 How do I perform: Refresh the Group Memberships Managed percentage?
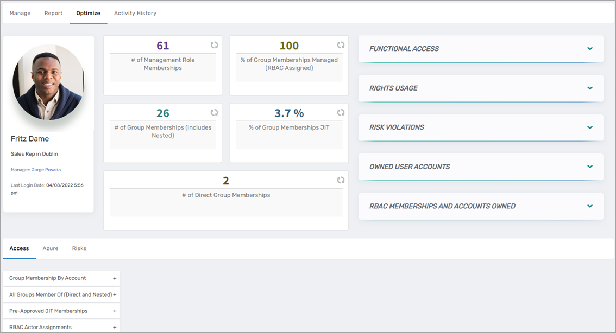click(341, 46)
